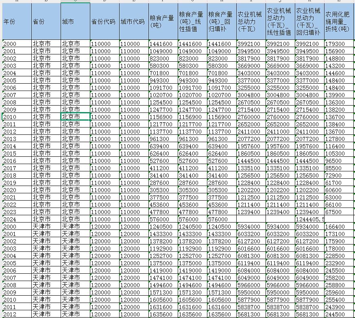Click machinery cell 2670500 in 线性插值 column
Screen dimensions: 355x318
pyautogui.click(x=281, y=102)
